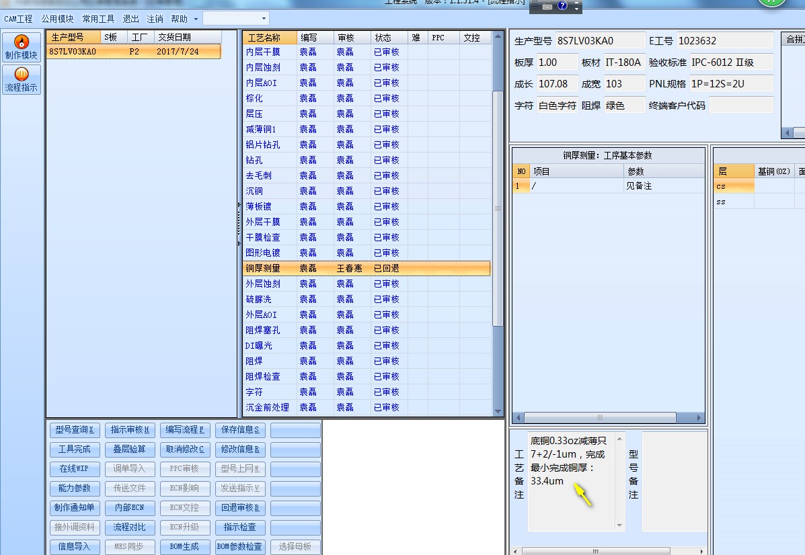This screenshot has width=805, height=555.
Task: Click the 退出 menu item
Action: pos(131,19)
